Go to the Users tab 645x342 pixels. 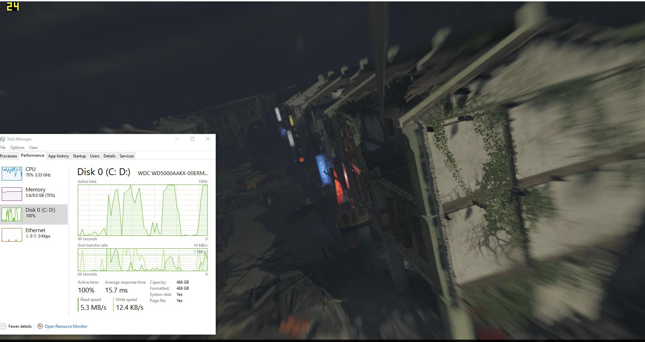[95, 156]
